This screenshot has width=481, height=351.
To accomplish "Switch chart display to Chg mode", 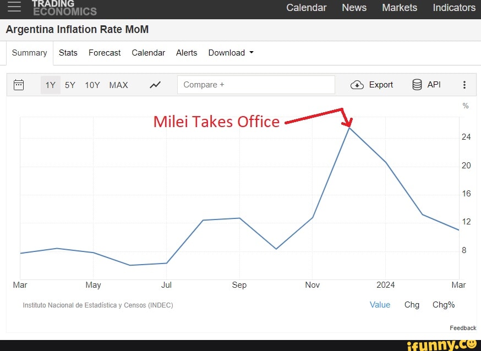I will [x=412, y=305].
